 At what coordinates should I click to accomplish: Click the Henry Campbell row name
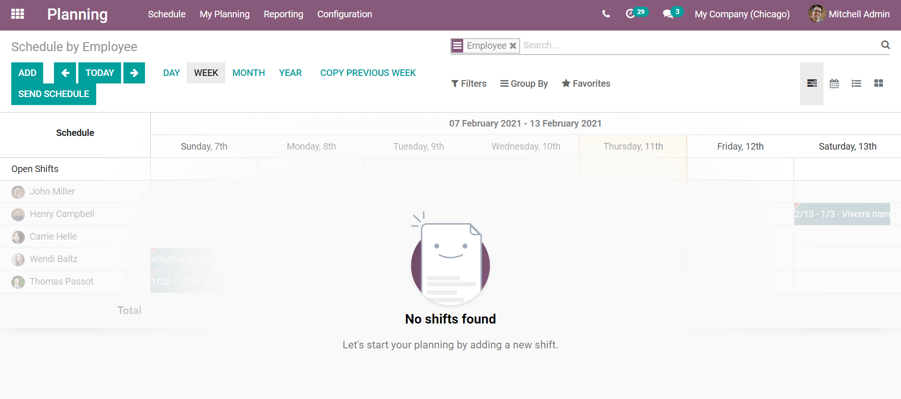[x=62, y=214]
